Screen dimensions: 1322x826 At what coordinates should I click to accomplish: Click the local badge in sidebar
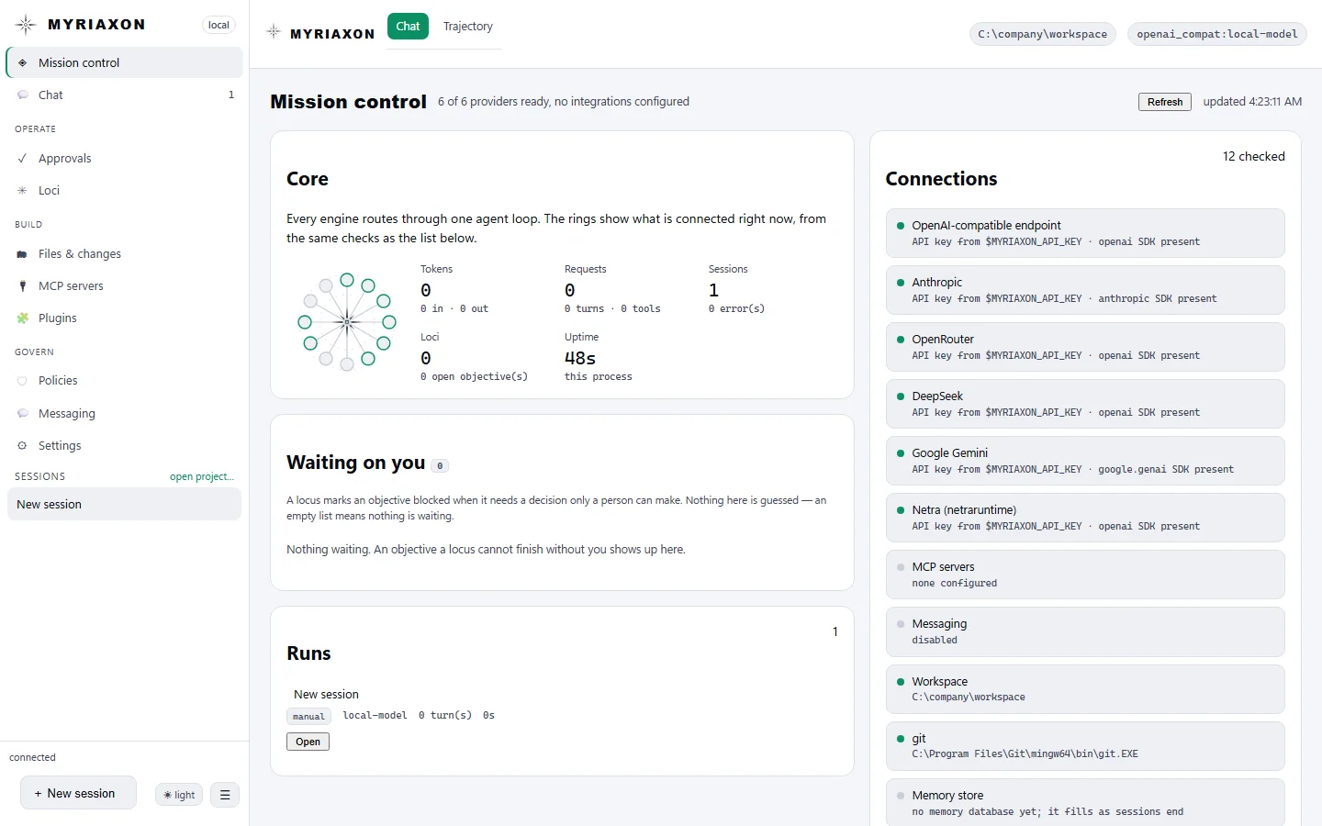tap(218, 25)
